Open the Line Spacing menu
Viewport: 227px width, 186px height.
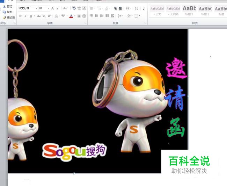(x=120, y=16)
